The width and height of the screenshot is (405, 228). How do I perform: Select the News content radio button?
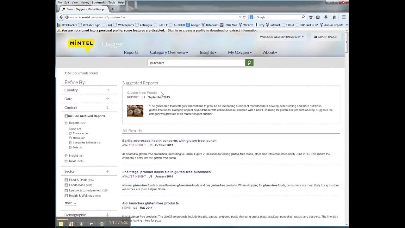pos(66,161)
